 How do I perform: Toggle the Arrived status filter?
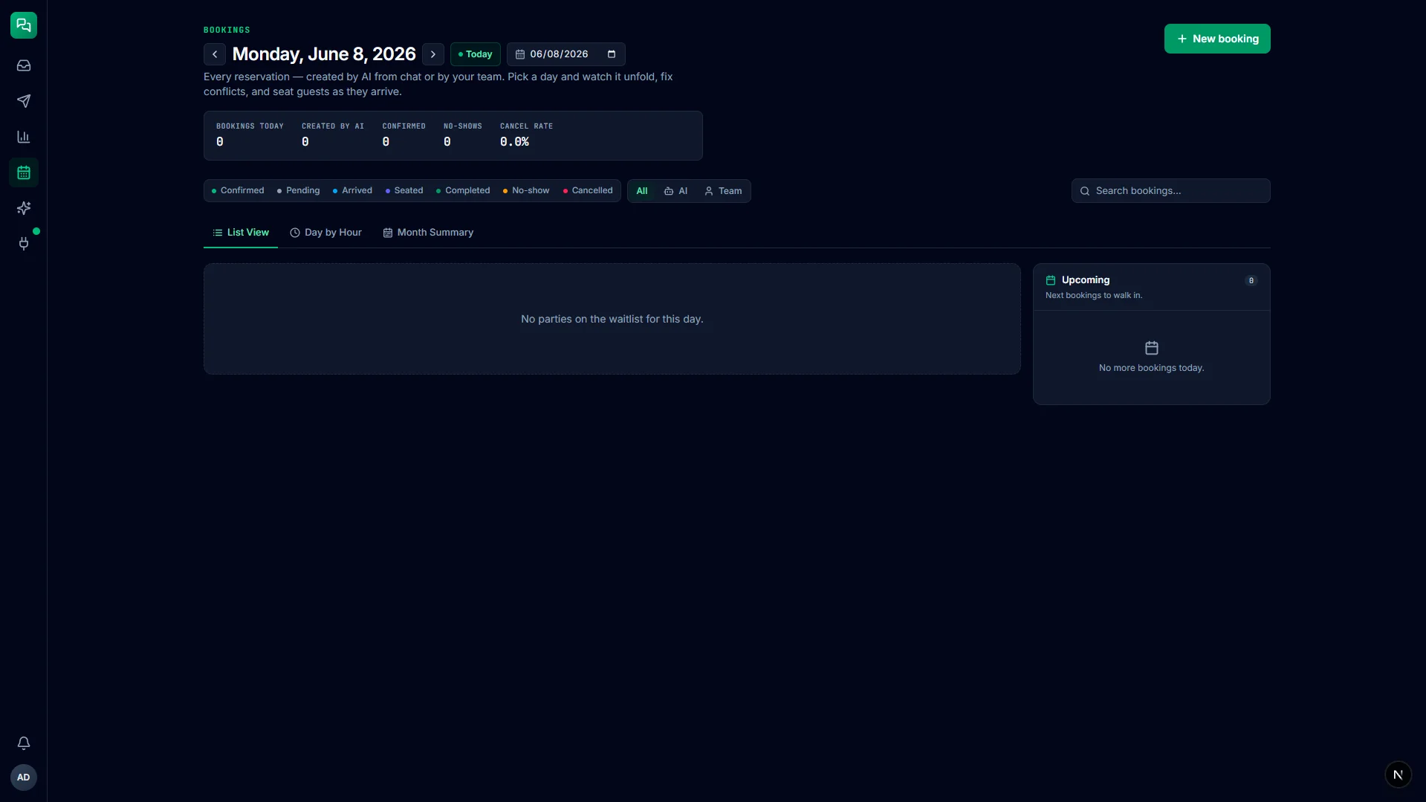[352, 191]
